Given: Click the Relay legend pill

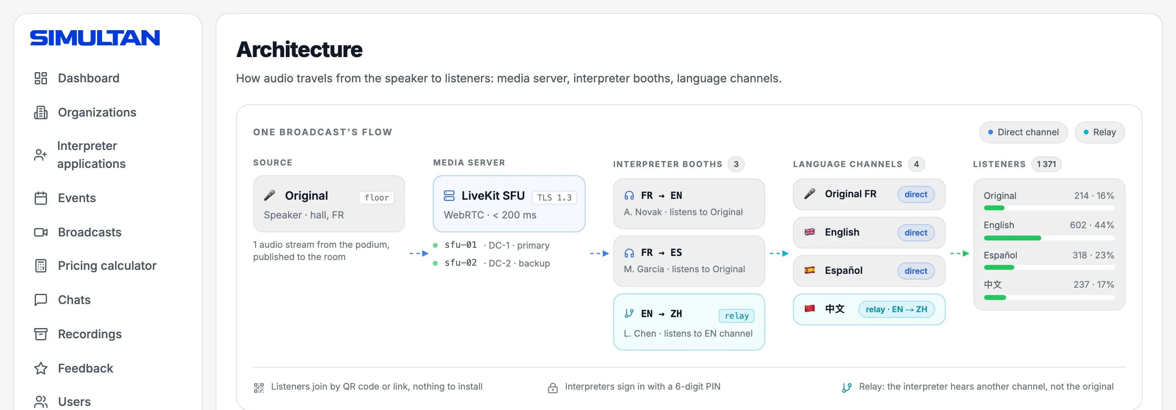Looking at the screenshot, I should coord(1100,132).
